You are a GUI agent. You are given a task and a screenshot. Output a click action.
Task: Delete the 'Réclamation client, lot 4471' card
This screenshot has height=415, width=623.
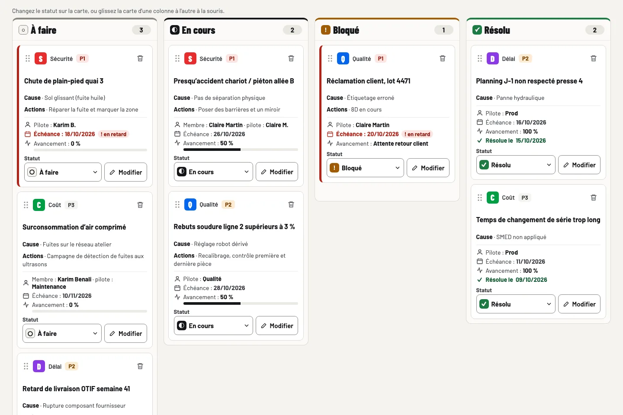(443, 58)
